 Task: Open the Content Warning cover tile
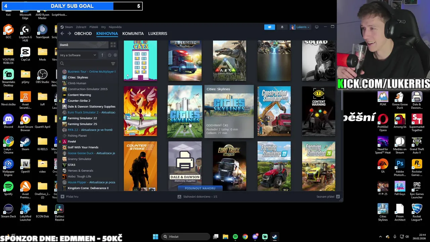(x=318, y=111)
